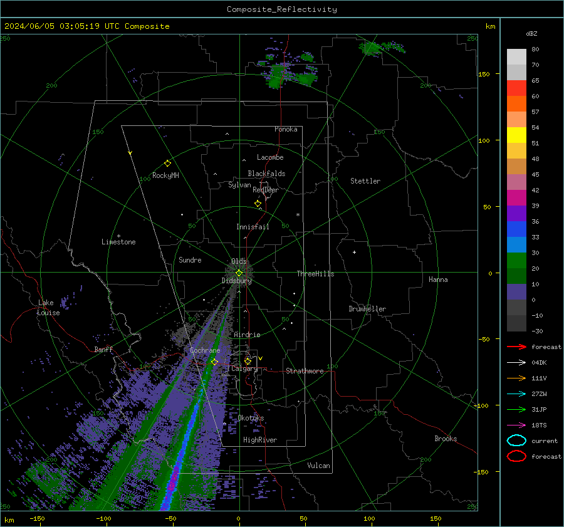Click the Didsbury label

[x=236, y=281]
